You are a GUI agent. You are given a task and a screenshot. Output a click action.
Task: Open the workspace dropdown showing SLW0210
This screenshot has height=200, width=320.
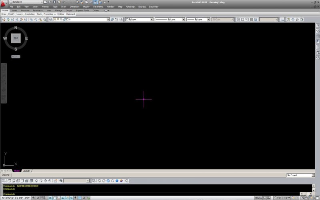26,2
